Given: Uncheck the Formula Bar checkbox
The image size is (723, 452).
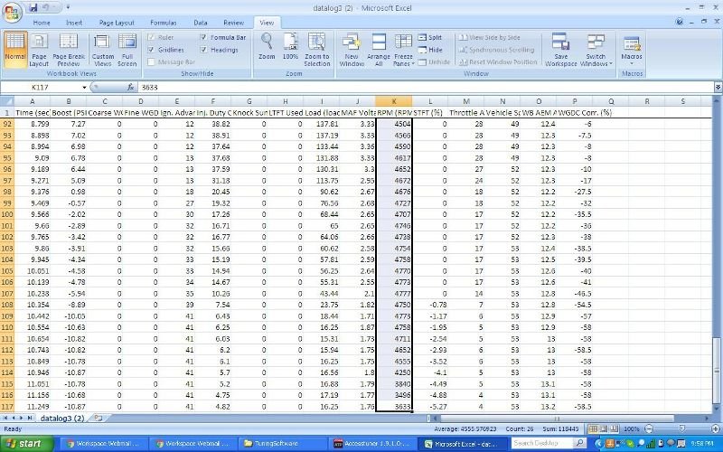Looking at the screenshot, I should click(203, 37).
